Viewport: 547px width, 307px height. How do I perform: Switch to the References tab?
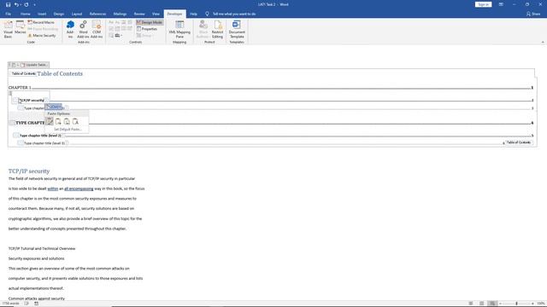(x=97, y=14)
